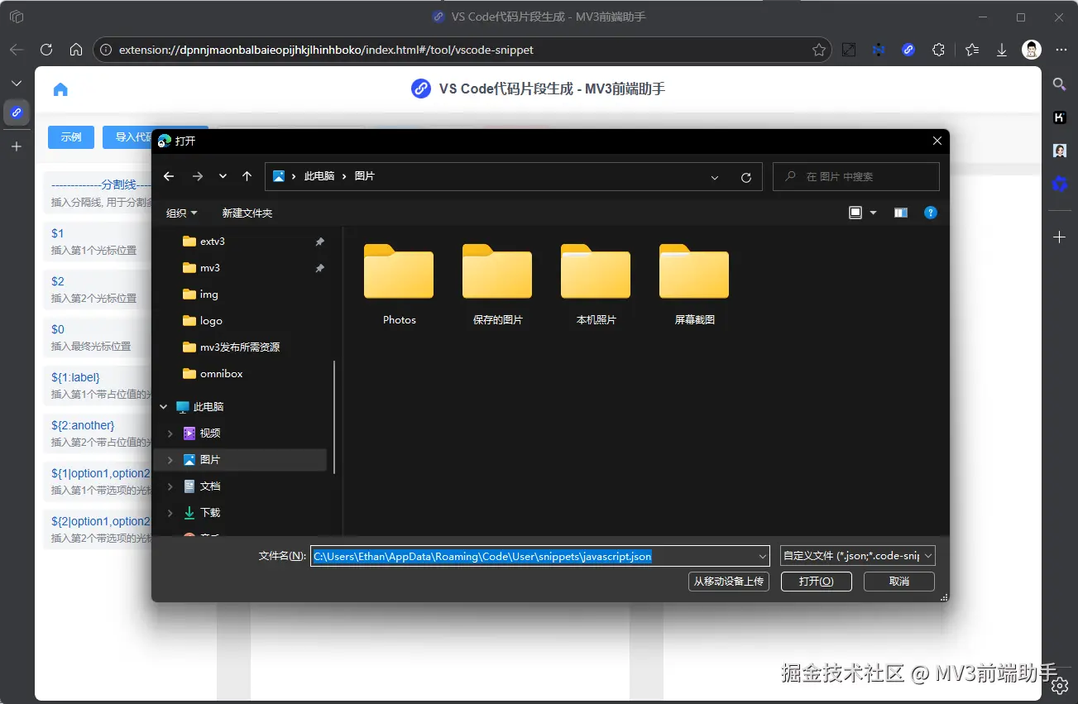Viewport: 1078px width, 704px height.
Task: Open the filename history dropdown
Action: [762, 556]
